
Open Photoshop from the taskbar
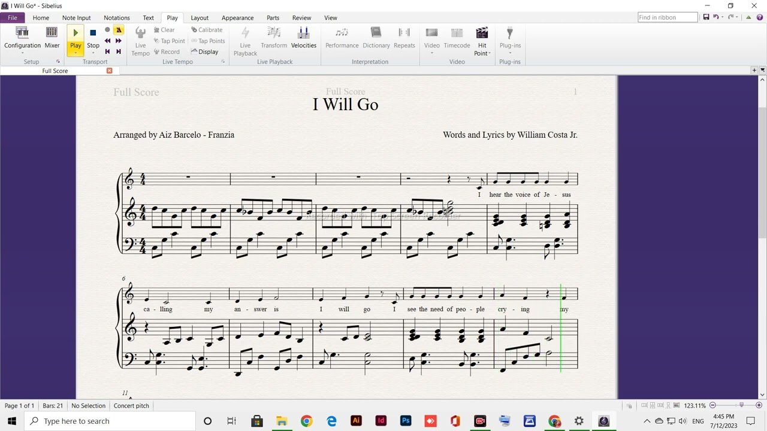pyautogui.click(x=406, y=421)
